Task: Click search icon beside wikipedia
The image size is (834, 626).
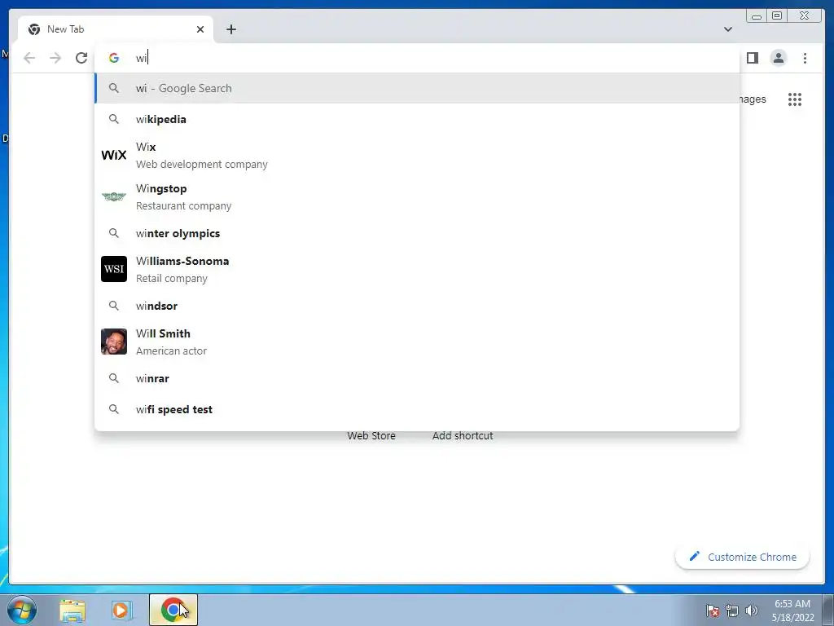Action: (x=114, y=119)
